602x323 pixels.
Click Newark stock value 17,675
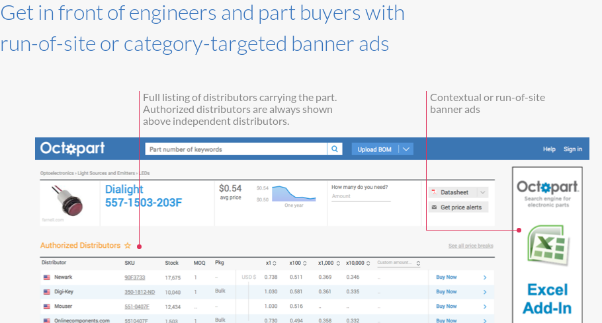(173, 278)
